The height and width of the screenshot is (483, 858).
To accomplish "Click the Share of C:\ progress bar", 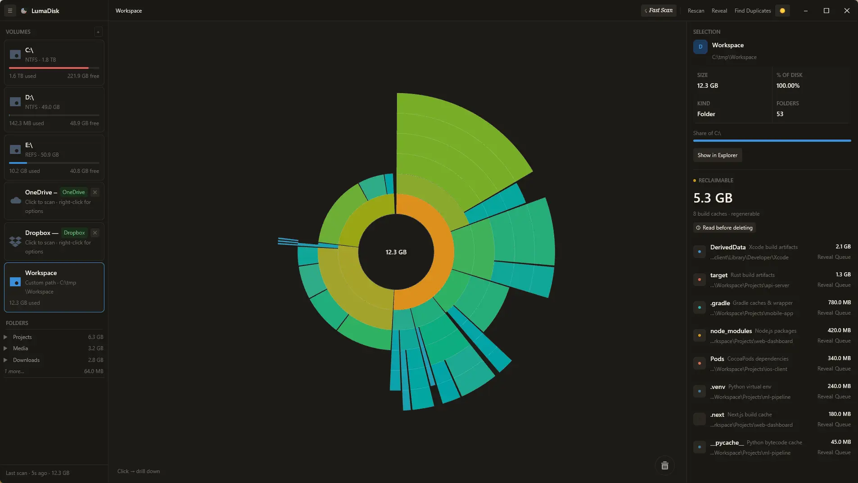I will coord(772,141).
